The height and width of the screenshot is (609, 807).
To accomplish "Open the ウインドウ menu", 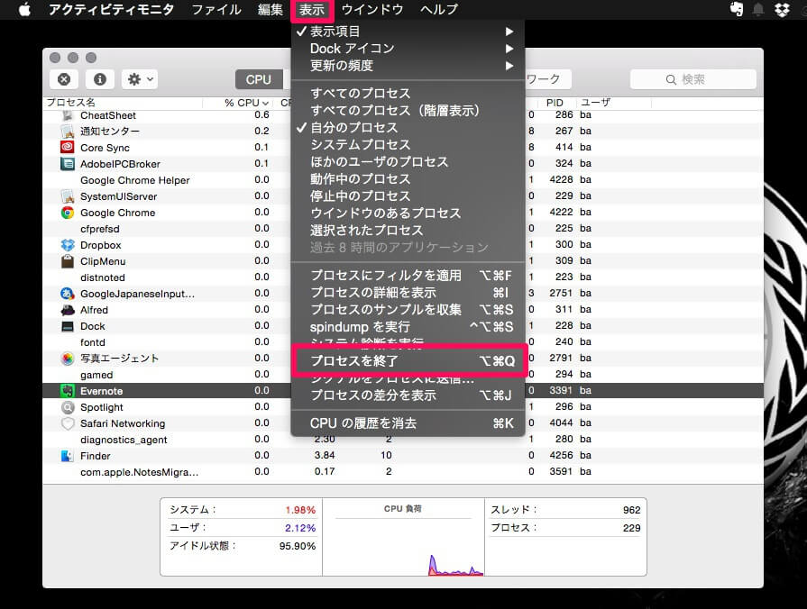I will click(x=372, y=9).
